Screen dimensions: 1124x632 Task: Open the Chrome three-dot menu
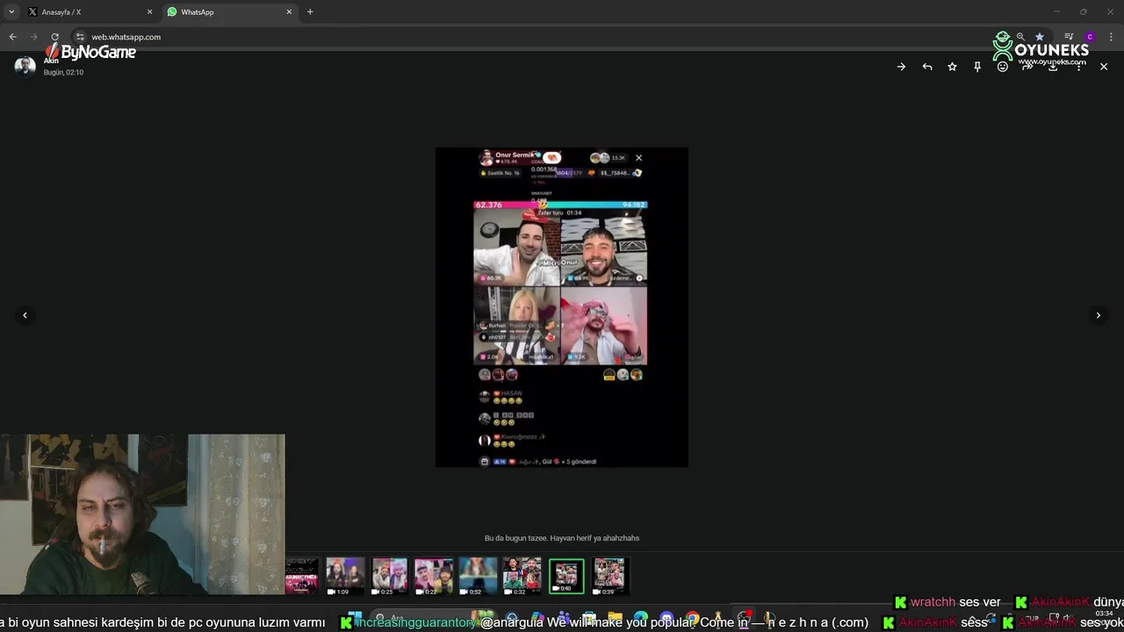[1111, 37]
